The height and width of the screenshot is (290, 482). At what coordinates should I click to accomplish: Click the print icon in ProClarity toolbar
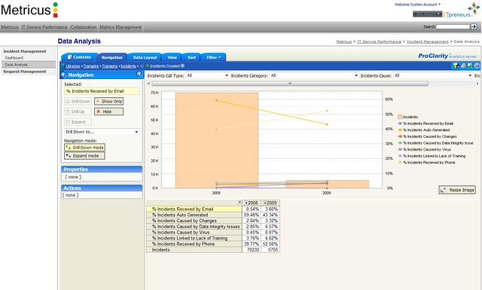(463, 66)
